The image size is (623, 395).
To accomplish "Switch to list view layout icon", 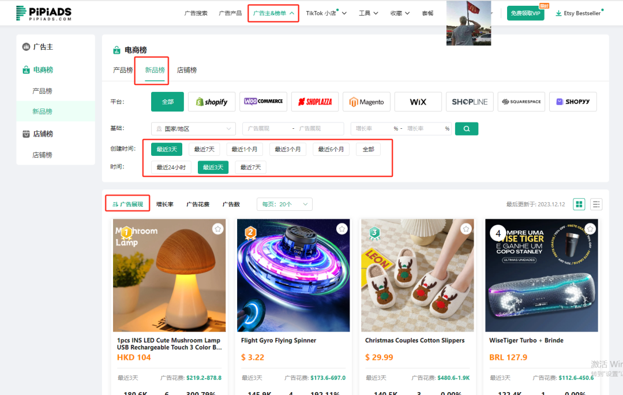I will pyautogui.click(x=596, y=204).
